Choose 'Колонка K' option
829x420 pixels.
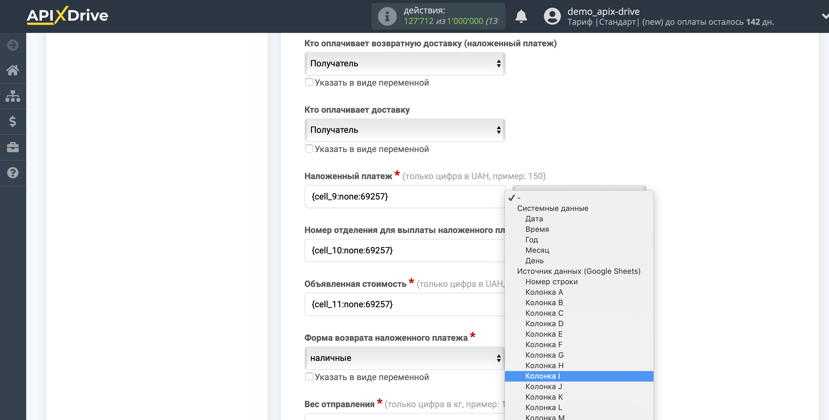[x=579, y=397]
